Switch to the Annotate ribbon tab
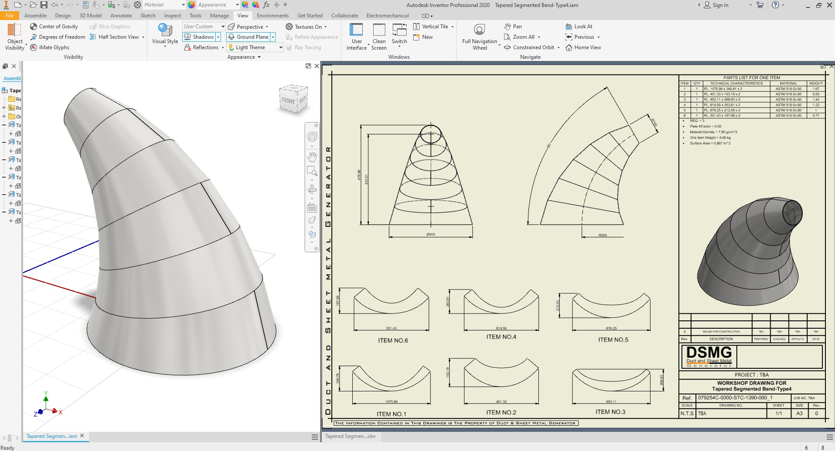835x451 pixels. click(x=121, y=16)
